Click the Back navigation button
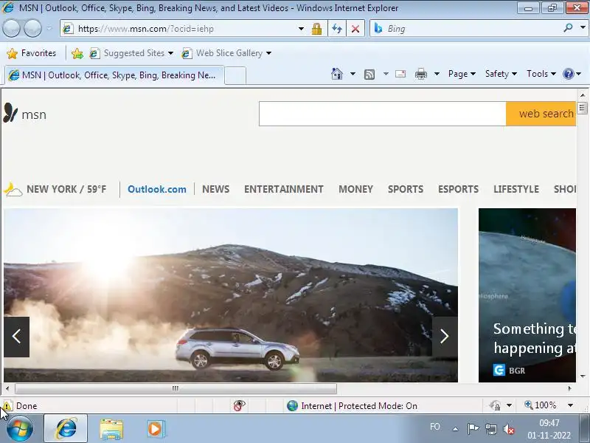 coord(11,28)
